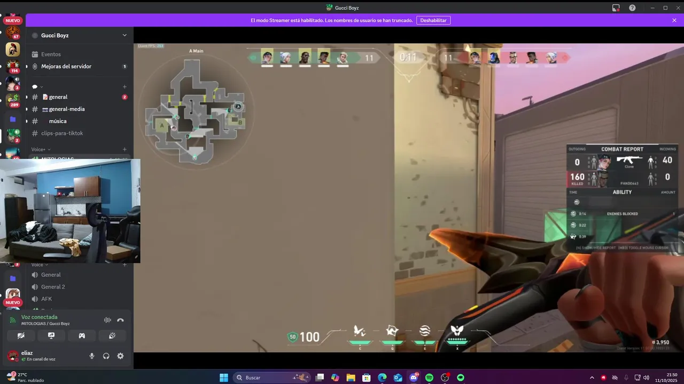Collapse the Voice+ category
Screen dimensions: 684x384
[41, 149]
